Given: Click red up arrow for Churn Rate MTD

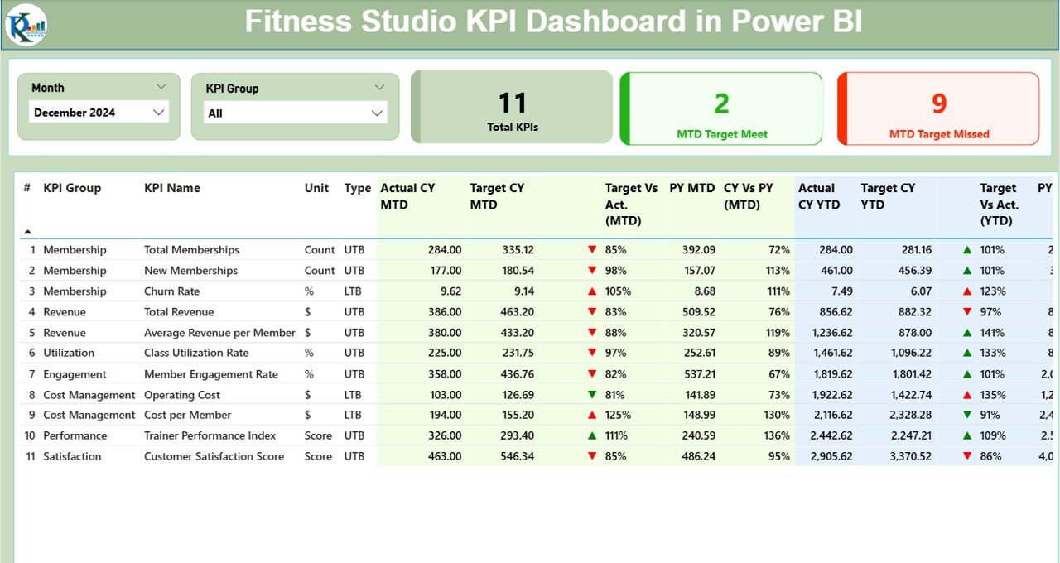Looking at the screenshot, I should click(592, 291).
